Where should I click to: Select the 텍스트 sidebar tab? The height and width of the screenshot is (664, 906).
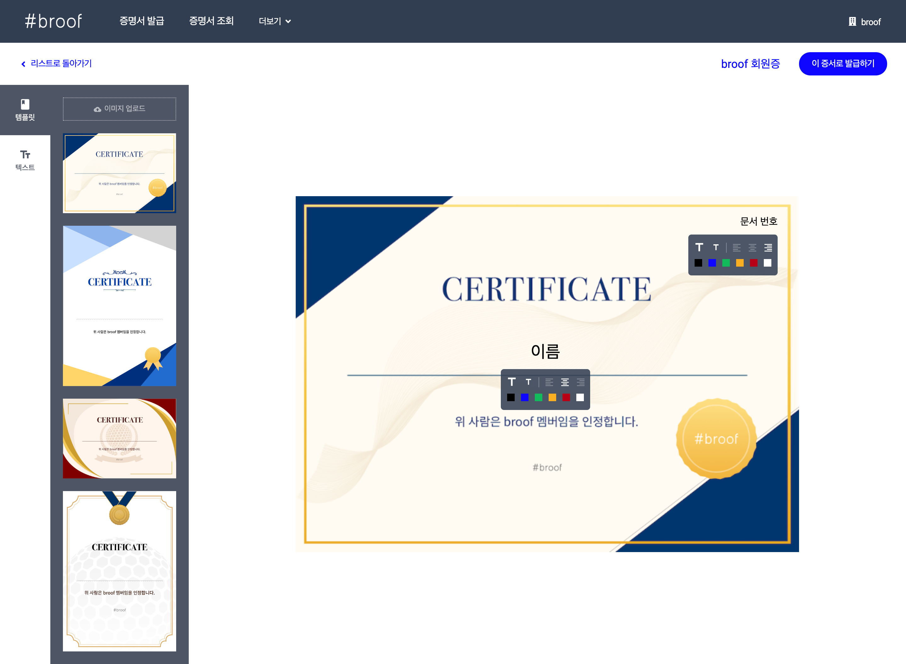[x=25, y=160]
